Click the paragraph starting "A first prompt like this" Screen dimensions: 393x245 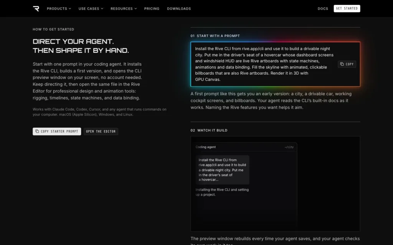(271, 101)
